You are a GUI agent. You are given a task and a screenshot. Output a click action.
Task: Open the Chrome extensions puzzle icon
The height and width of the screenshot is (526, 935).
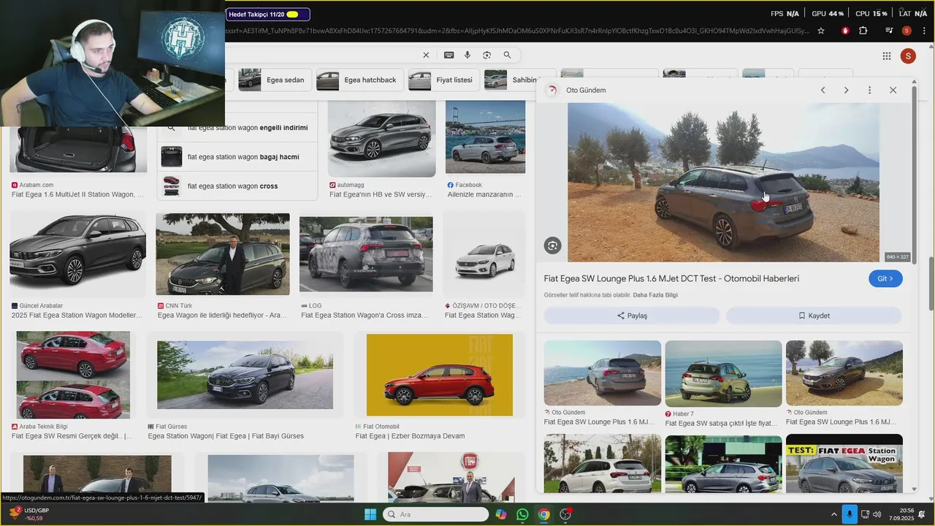(x=863, y=31)
